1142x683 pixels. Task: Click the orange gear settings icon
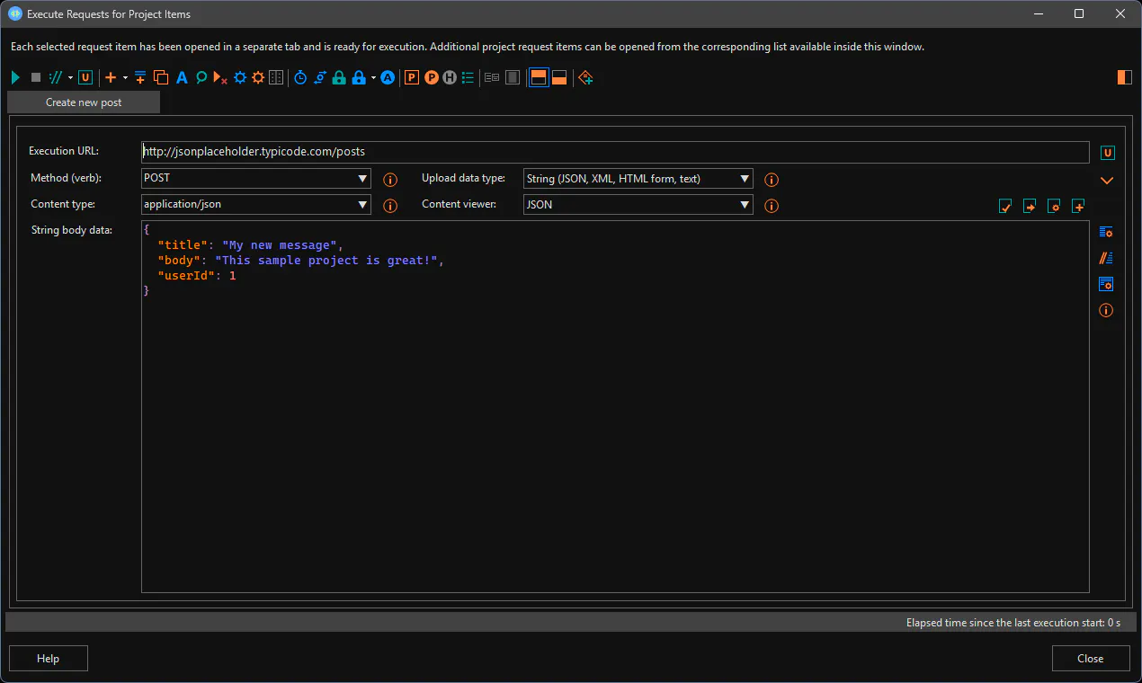258,78
